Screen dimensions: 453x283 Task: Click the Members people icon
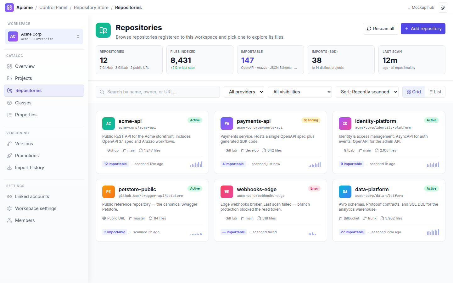click(9, 220)
